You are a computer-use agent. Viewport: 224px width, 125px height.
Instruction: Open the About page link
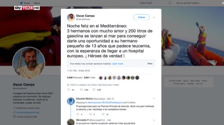[x=37, y=3]
